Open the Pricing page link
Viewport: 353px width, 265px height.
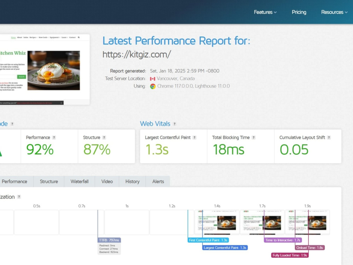(299, 12)
